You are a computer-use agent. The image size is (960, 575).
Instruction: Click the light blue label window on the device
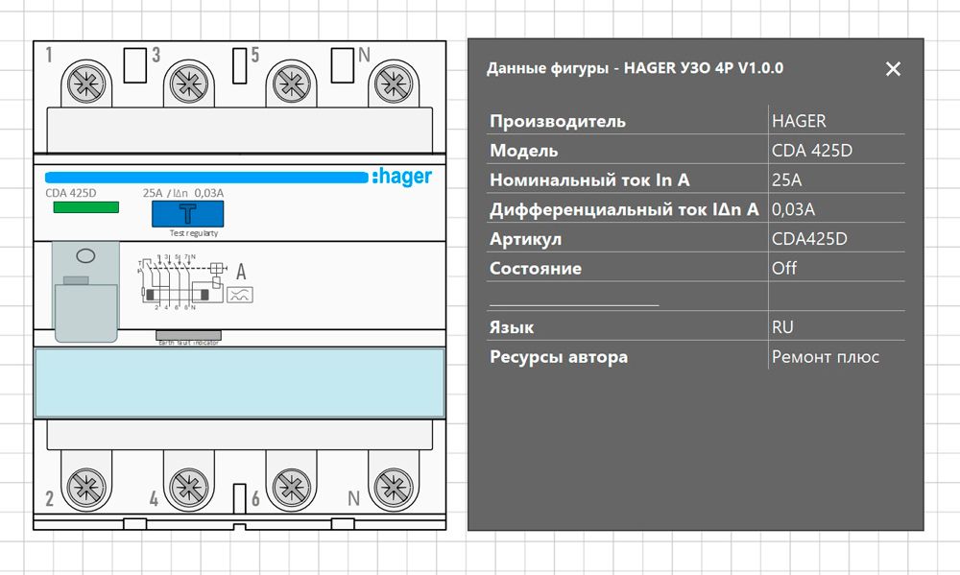coord(239,383)
